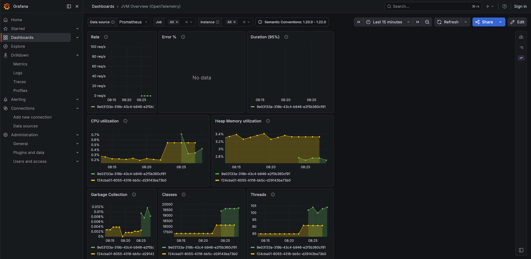
Task: Click the Dashboards breadcrumb link
Action: point(103,6)
